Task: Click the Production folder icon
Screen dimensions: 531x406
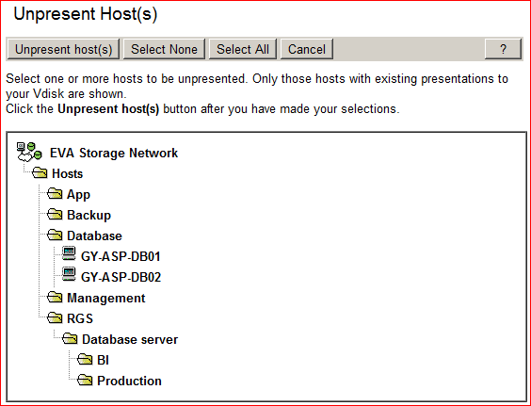Action: (85, 380)
